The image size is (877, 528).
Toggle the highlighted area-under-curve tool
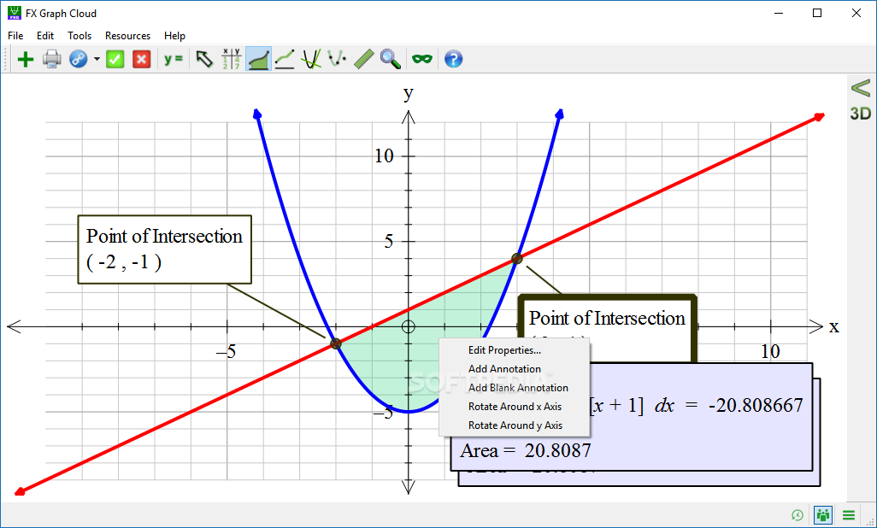point(258,59)
